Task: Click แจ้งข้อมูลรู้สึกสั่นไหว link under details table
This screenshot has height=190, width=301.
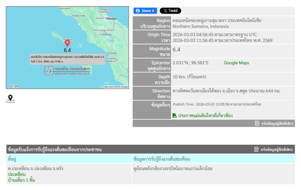Action: coord(277,123)
